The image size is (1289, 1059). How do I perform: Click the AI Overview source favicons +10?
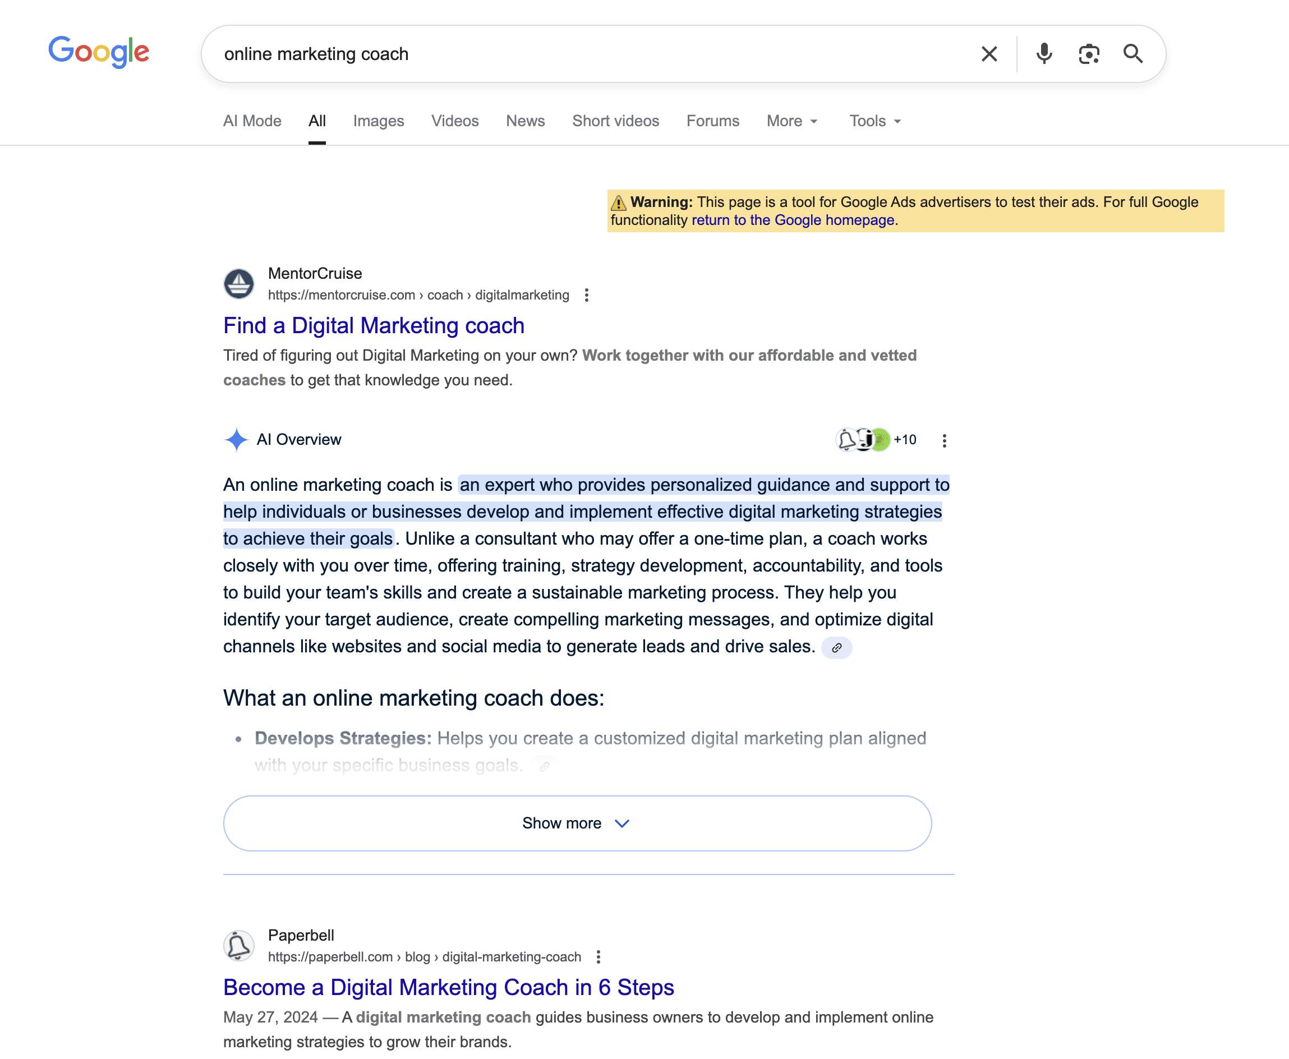pyautogui.click(x=876, y=440)
